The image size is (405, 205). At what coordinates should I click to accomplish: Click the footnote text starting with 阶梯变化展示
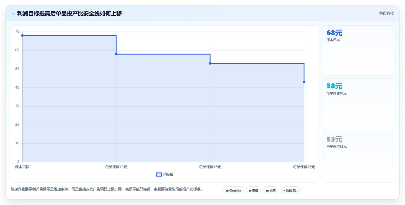point(107,189)
